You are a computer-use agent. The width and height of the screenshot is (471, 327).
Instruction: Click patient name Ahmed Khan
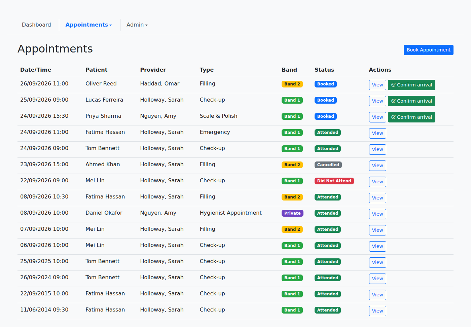click(x=103, y=164)
